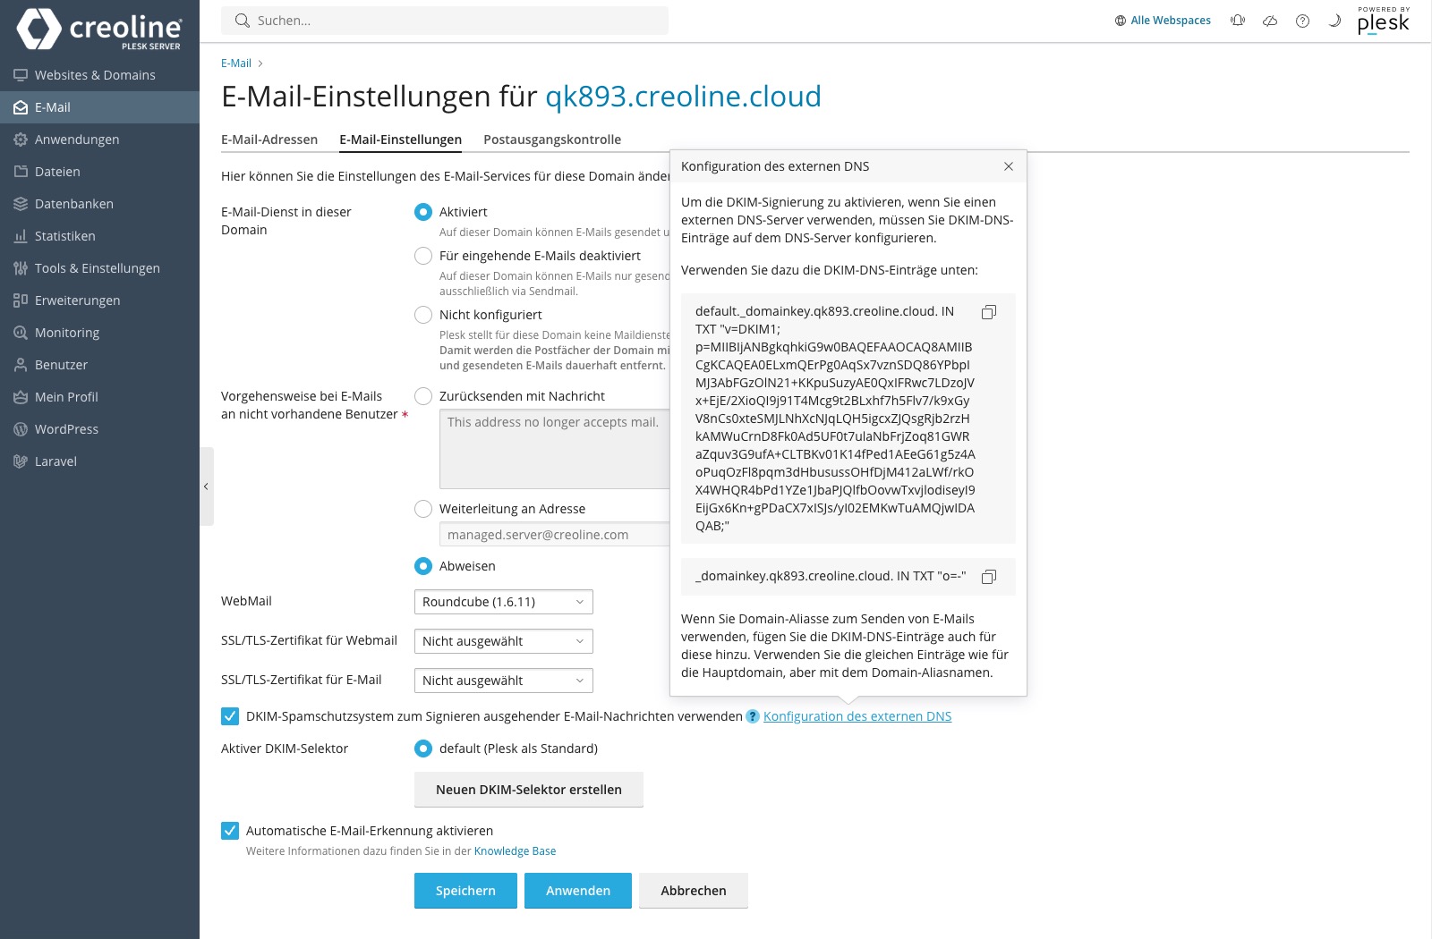Viewport: 1432px width, 939px height.
Task: Copy the _domainkey TXT o=- record
Action: point(989,577)
